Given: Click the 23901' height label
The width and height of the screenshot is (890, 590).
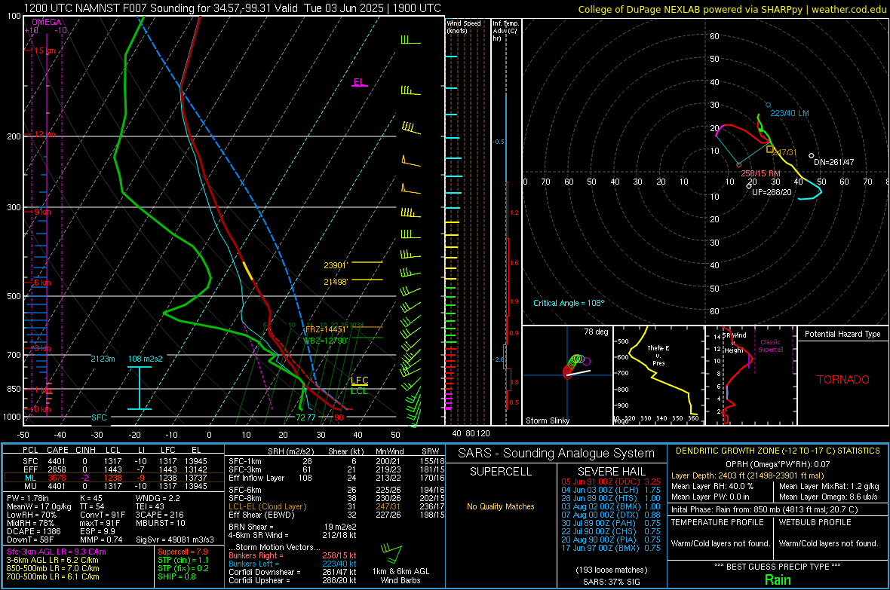Looking at the screenshot, I should pyautogui.click(x=336, y=265).
